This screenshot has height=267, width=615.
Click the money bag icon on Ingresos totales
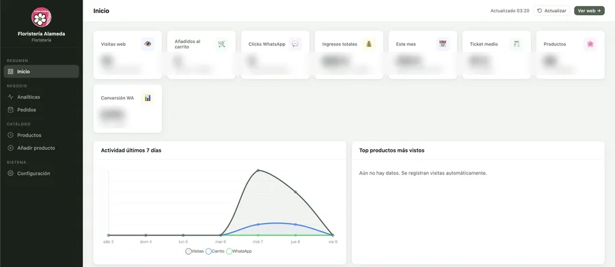point(369,44)
